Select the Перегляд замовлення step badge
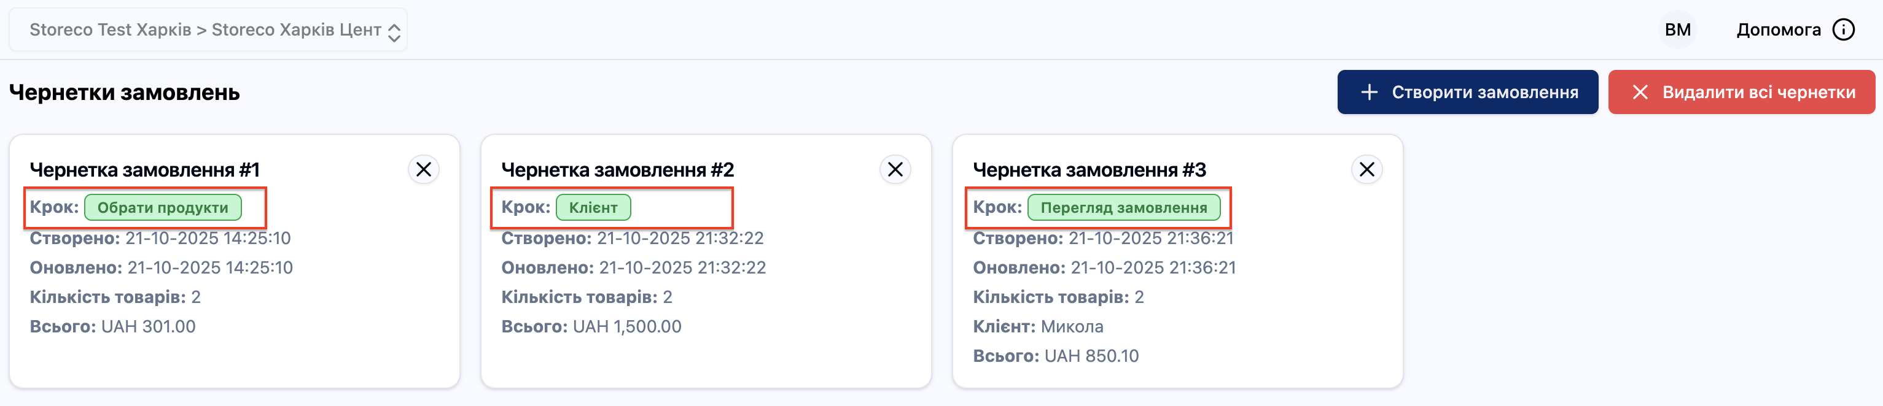The width and height of the screenshot is (1883, 406). click(x=1125, y=207)
